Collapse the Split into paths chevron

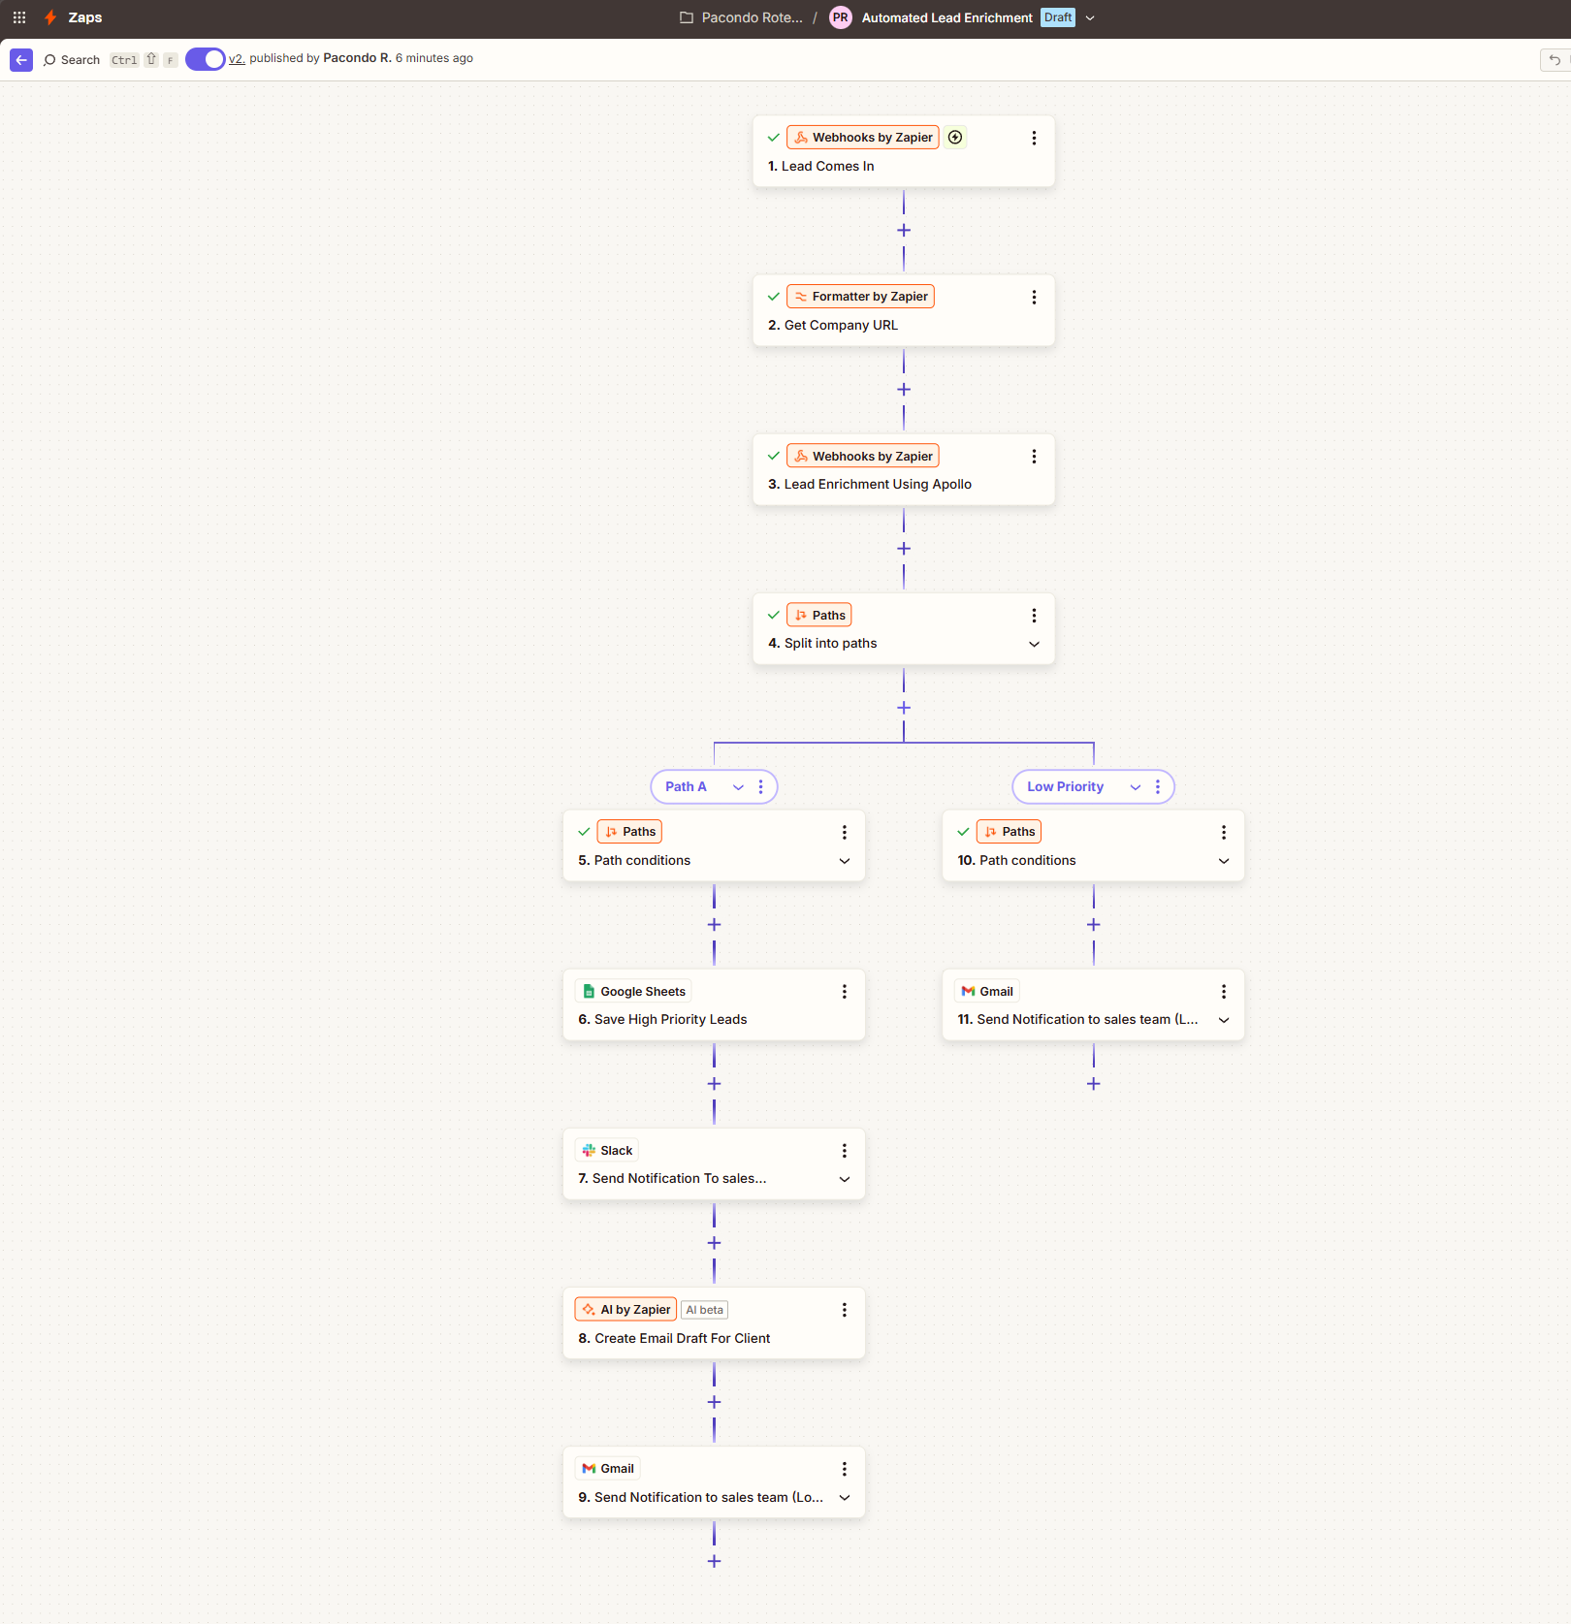coord(1034,644)
